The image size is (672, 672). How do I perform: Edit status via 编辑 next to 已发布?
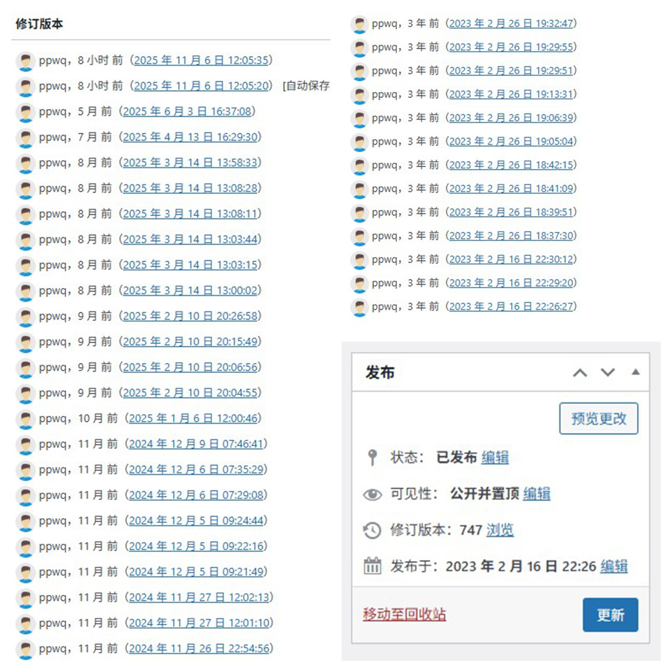coord(494,457)
